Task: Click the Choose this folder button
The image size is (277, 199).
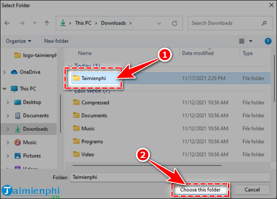Action: [200, 190]
